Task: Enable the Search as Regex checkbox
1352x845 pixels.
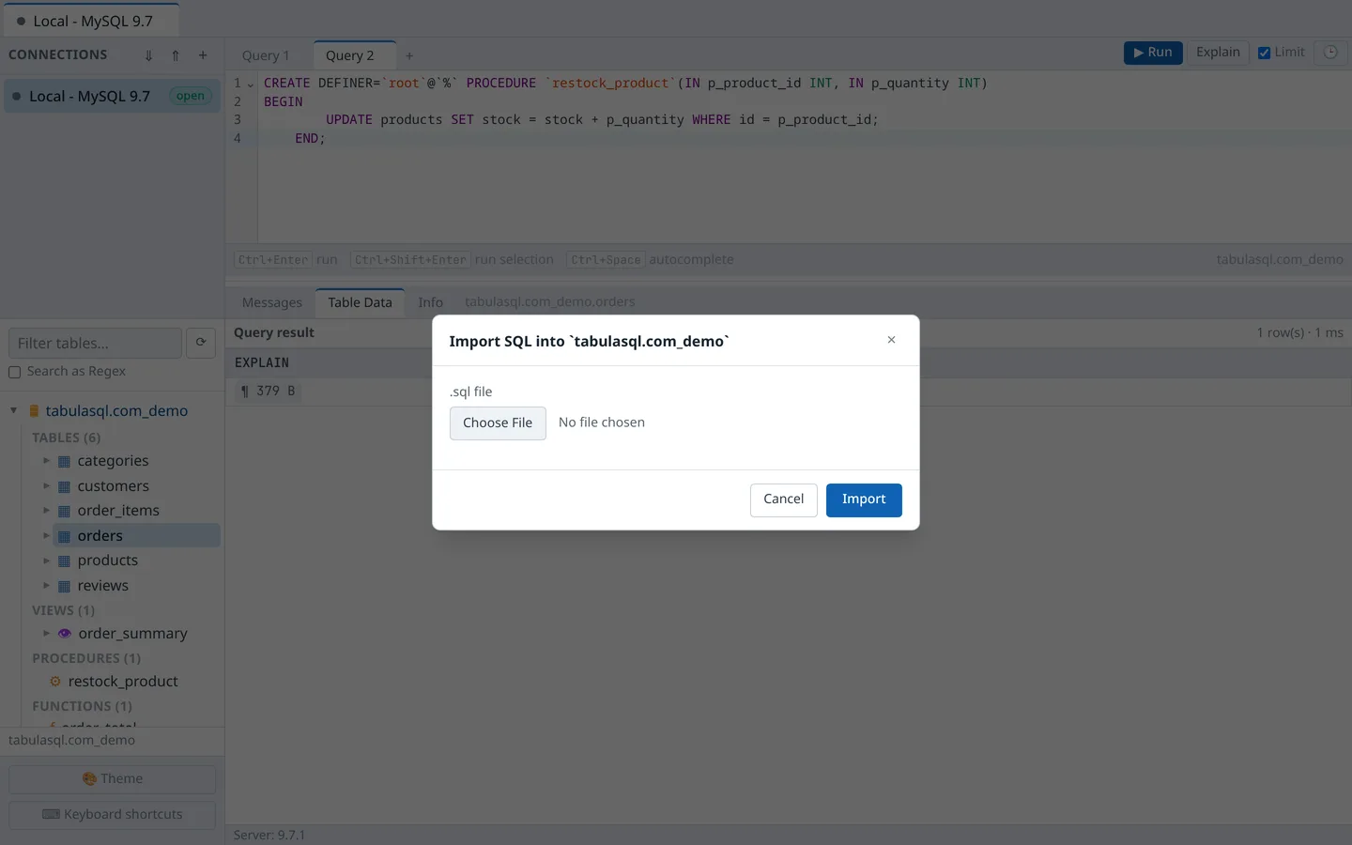Action: click(14, 372)
